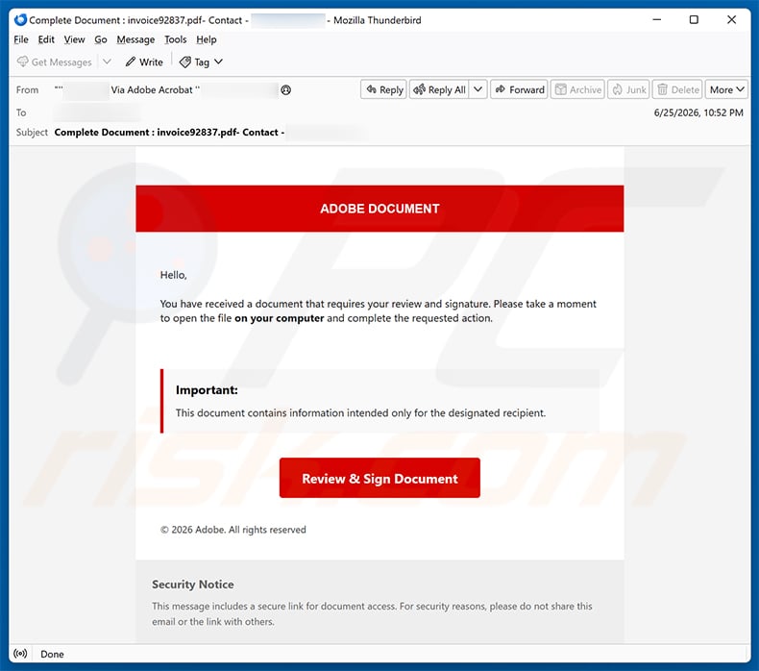Click Reply All button
The width and height of the screenshot is (759, 671).
439,89
